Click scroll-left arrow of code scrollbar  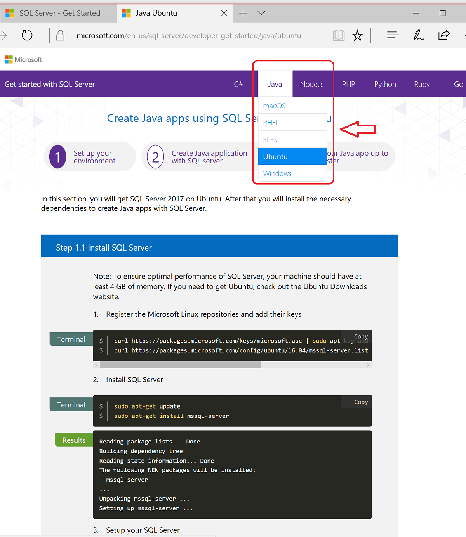96,365
